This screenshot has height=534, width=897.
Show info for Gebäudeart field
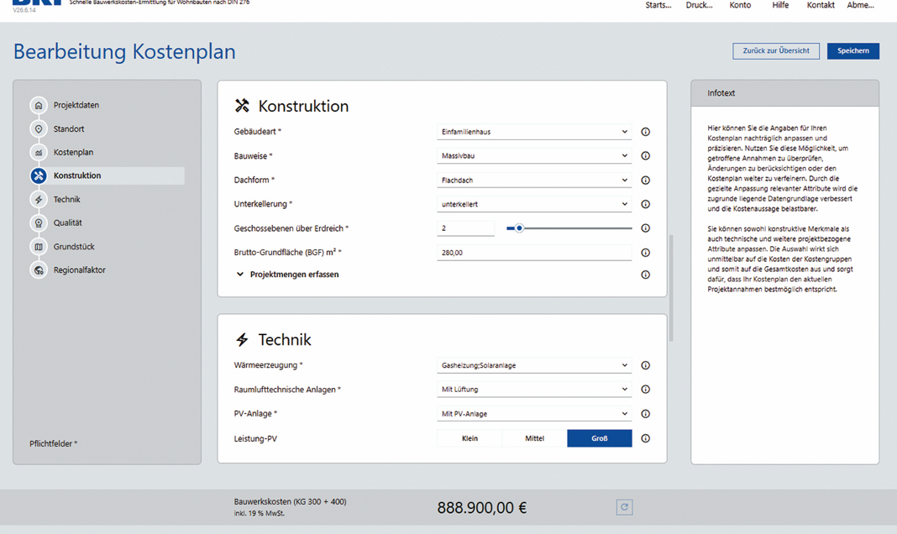click(x=645, y=132)
